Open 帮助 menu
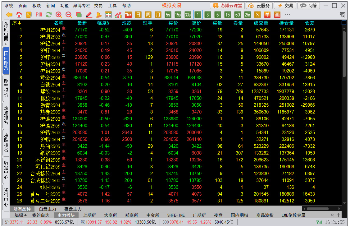350x227 pixels. [126, 6]
